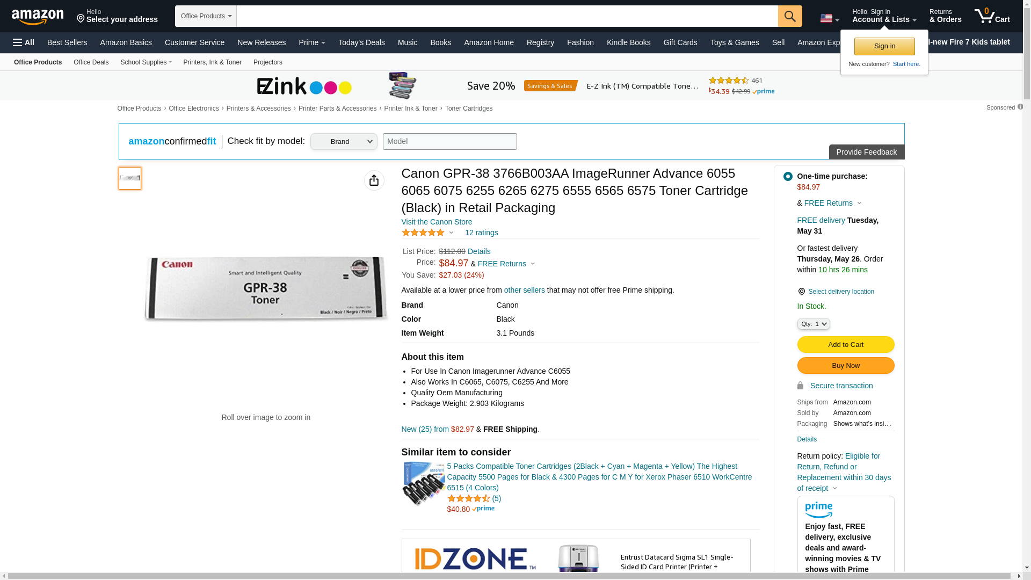The height and width of the screenshot is (580, 1031).
Task: Click the Buy Now button
Action: 846,366
